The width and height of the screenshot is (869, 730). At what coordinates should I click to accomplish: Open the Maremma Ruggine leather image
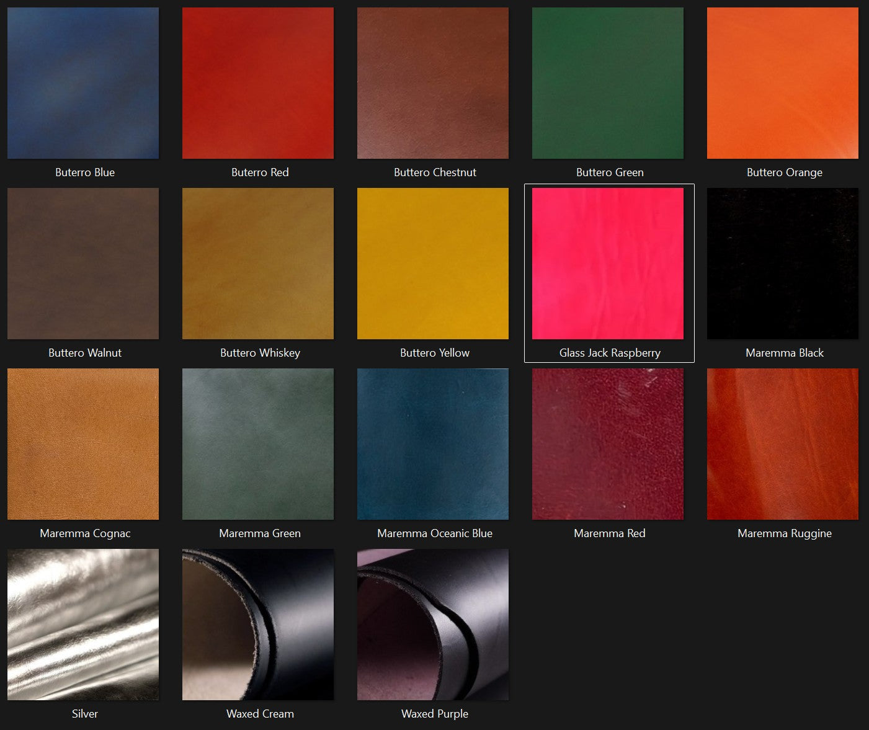(x=783, y=444)
